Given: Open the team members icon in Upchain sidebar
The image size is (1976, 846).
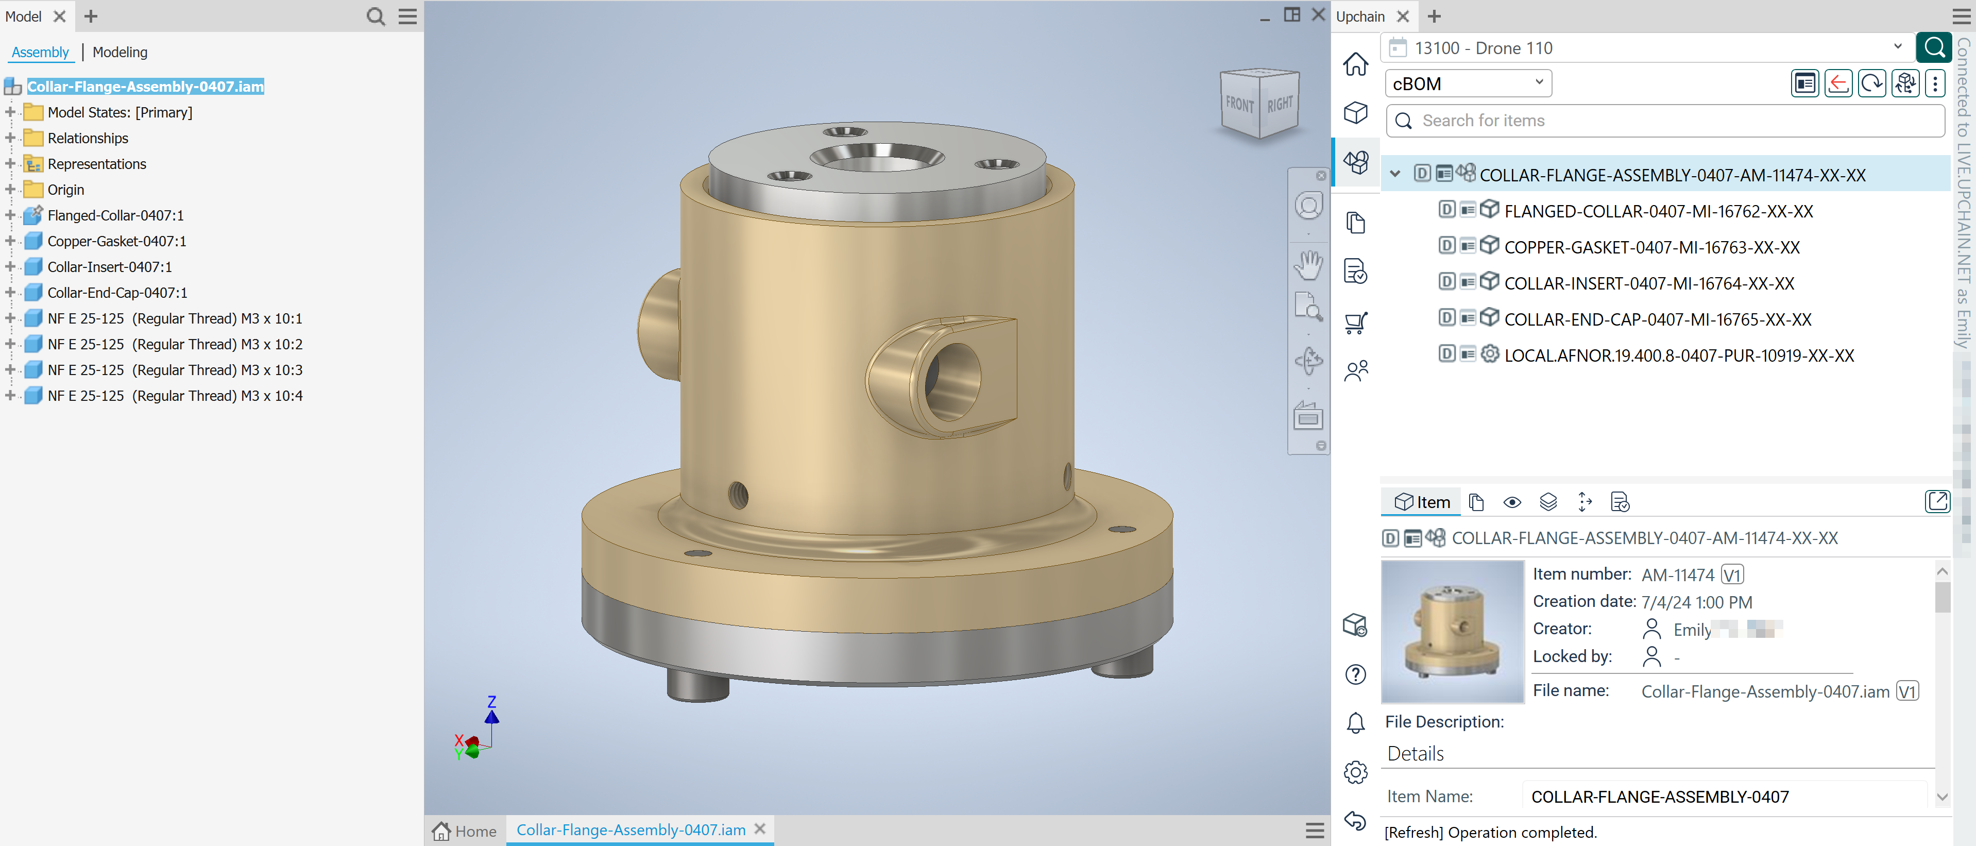Looking at the screenshot, I should pos(1355,371).
